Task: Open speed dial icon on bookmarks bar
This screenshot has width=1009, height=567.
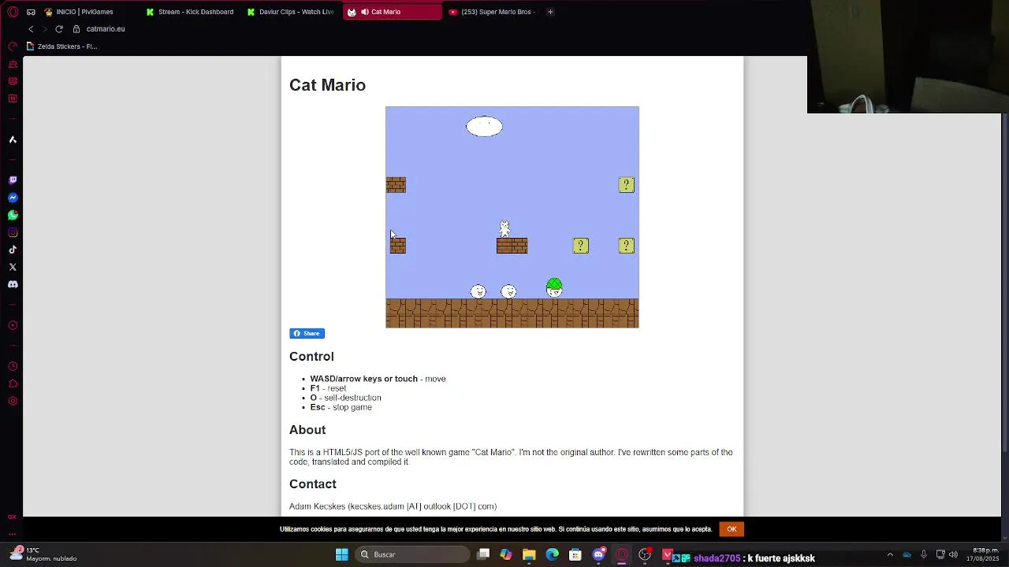Action: pos(13,46)
